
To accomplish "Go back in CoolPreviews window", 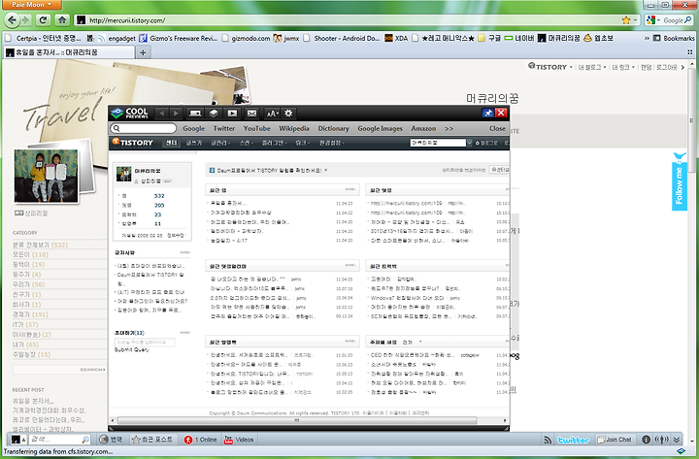I will tap(162, 114).
